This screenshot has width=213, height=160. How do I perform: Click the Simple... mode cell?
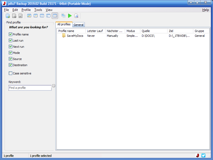[x=132, y=36]
